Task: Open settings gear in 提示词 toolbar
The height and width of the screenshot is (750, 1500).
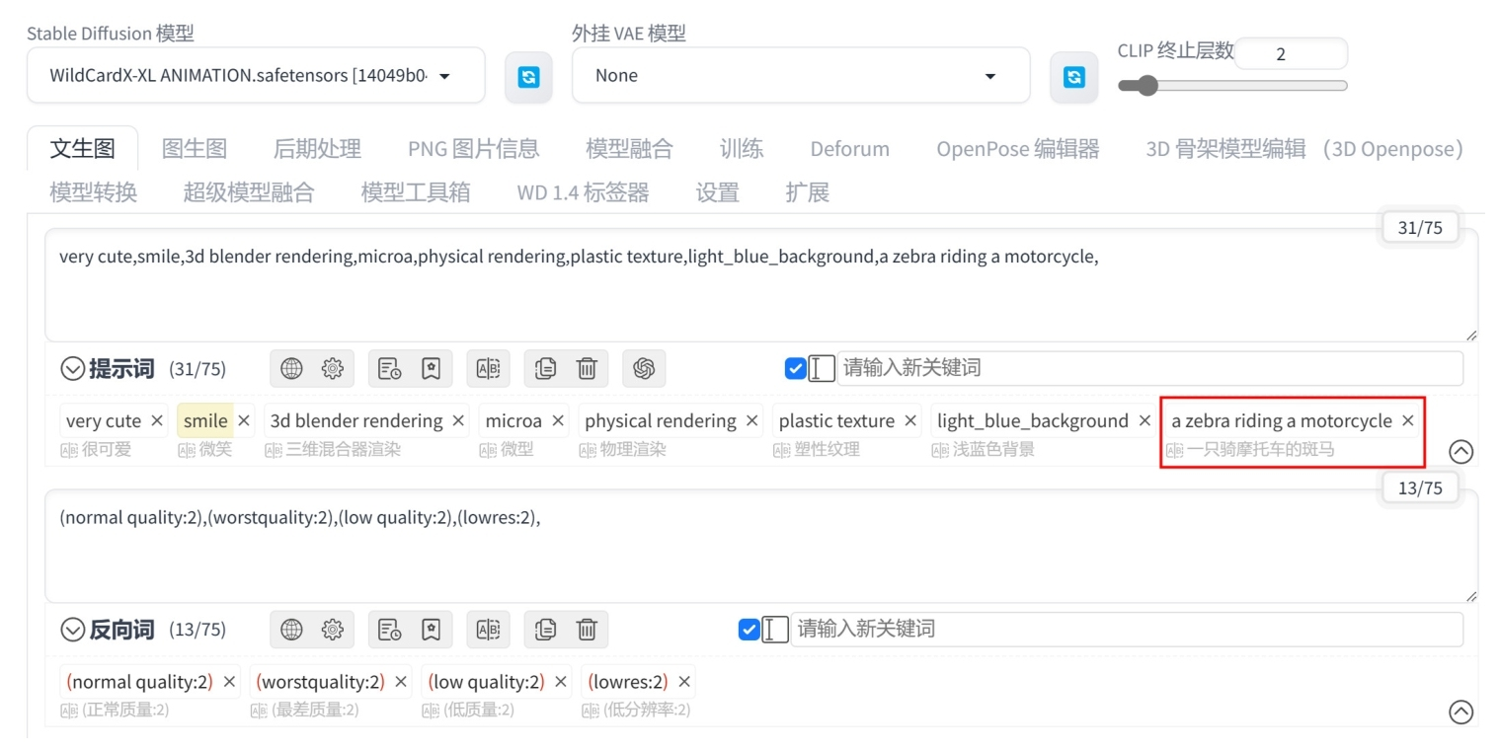Action: 333,368
